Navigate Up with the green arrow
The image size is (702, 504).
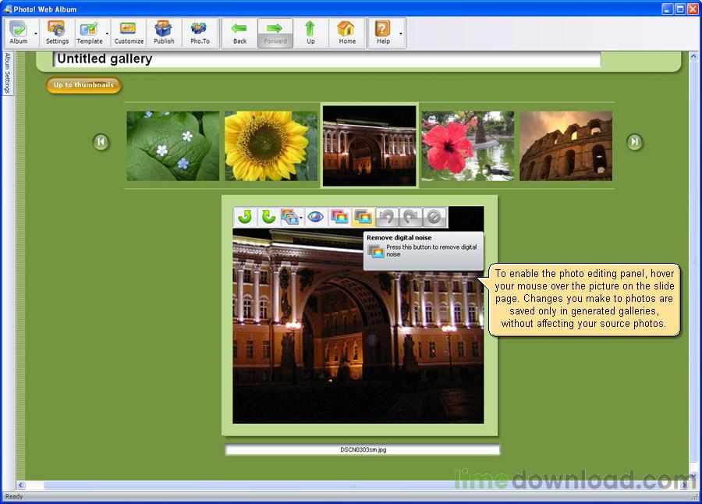coord(310,33)
